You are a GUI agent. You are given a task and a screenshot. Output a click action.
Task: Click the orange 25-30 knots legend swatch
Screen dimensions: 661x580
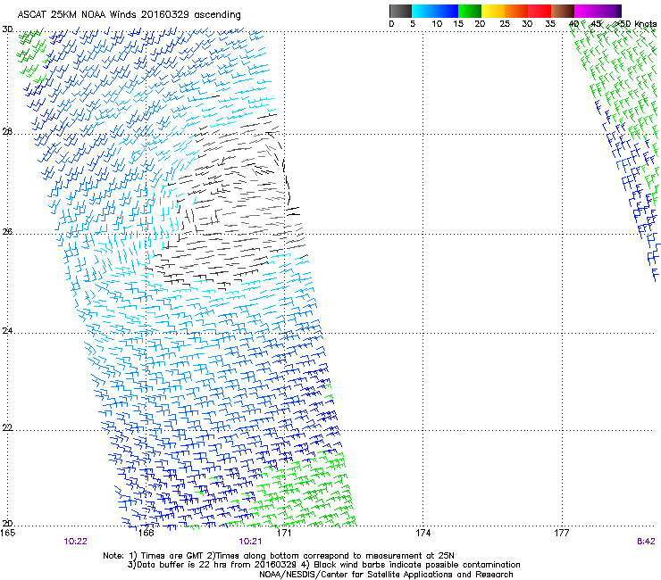pos(516,11)
